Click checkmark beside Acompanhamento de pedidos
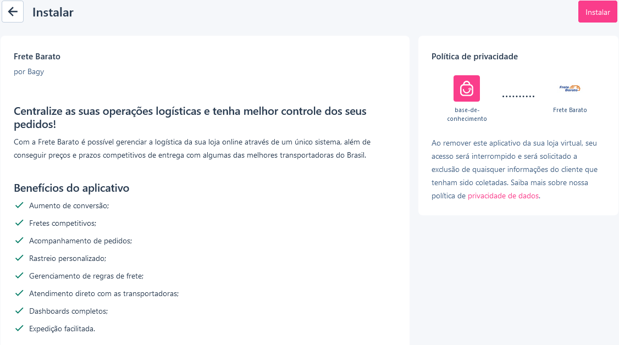This screenshot has height=345, width=619. point(19,241)
